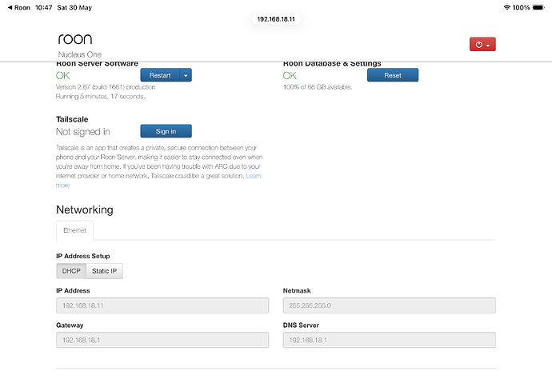Click the Restart button for Roon Server

[160, 75]
